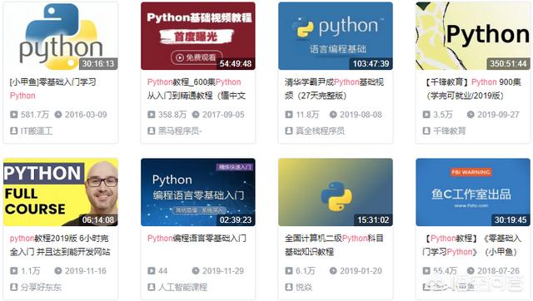Click uploader name 真全栈程序员
This screenshot has height=301, width=533.
click(320, 131)
